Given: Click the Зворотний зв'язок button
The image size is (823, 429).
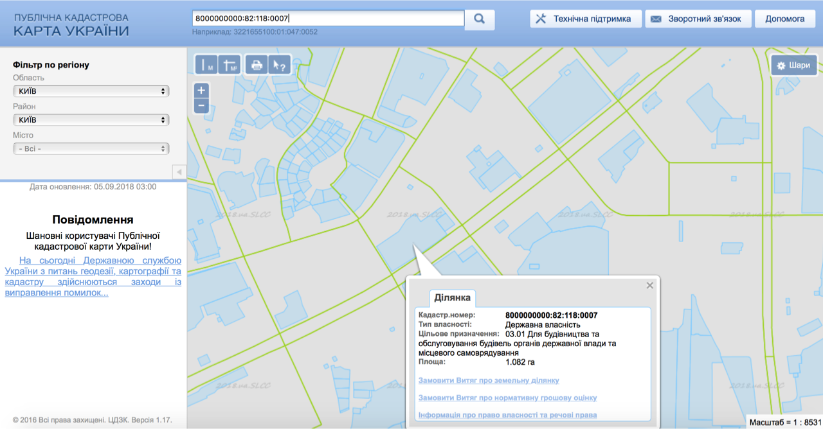Looking at the screenshot, I should point(697,19).
